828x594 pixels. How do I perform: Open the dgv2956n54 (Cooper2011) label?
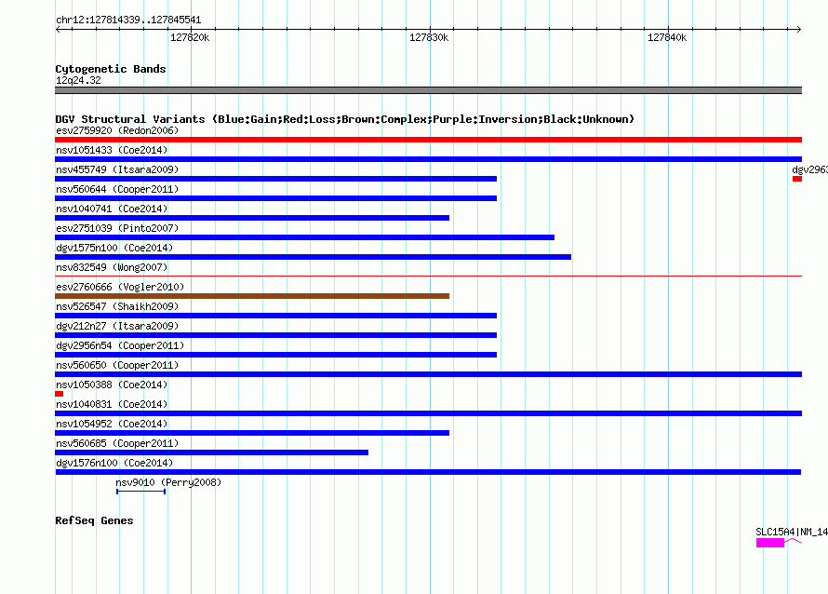tap(120, 345)
